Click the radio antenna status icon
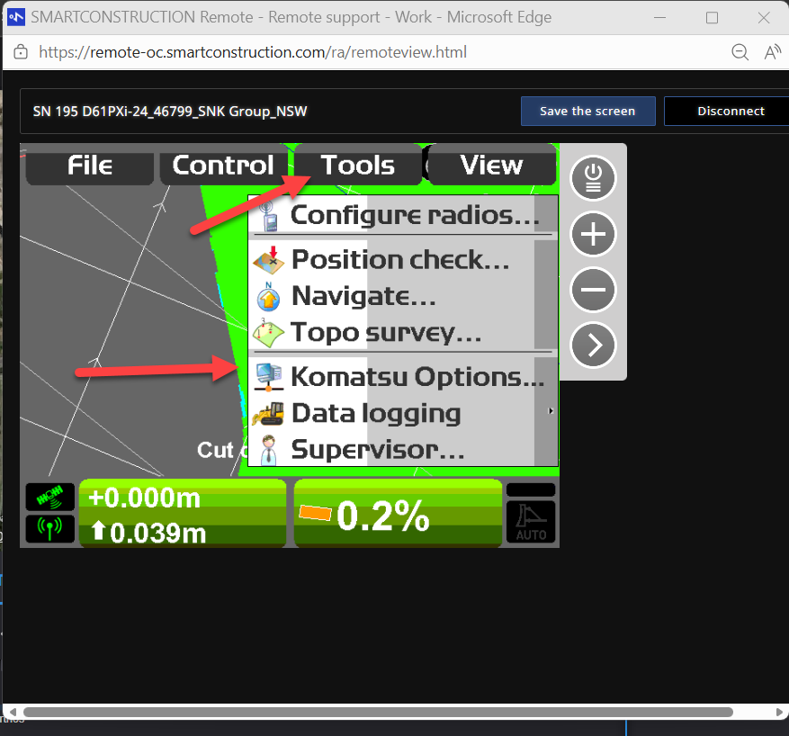Screen dimensions: 789x736 tap(49, 528)
